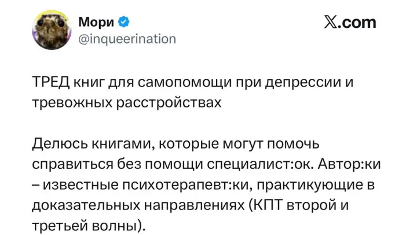Click the phrase тревожных расстройствах

pos(126,103)
